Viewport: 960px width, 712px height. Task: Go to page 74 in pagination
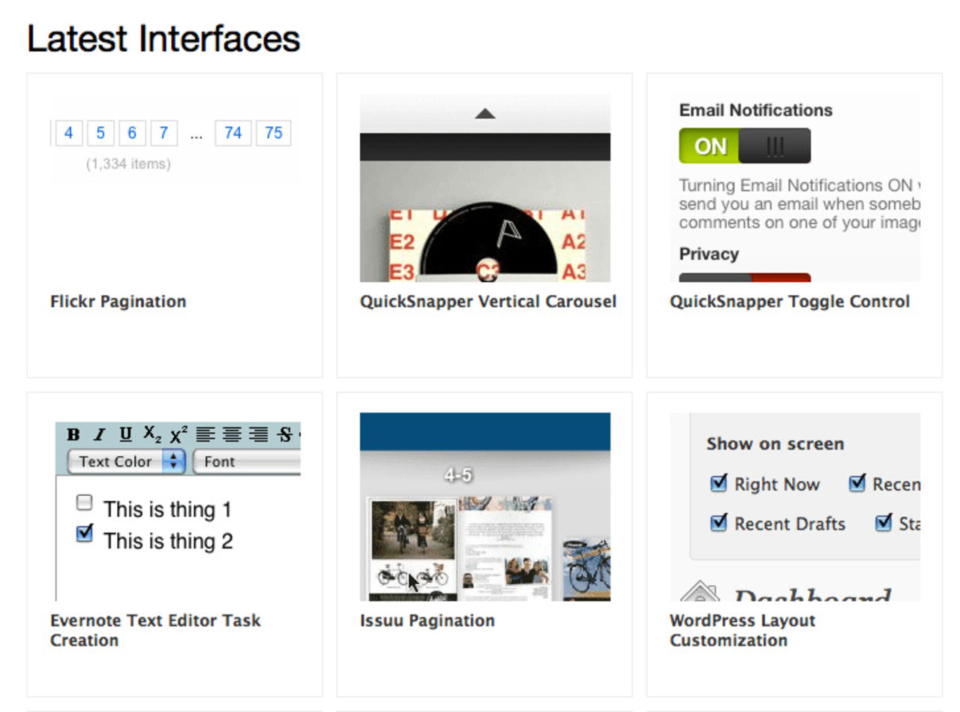pos(232,133)
